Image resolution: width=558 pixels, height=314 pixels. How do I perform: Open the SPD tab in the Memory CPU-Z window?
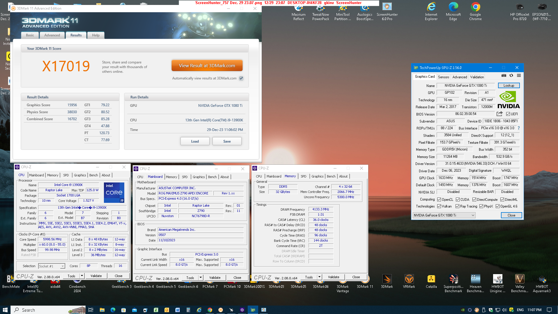pyautogui.click(x=303, y=176)
